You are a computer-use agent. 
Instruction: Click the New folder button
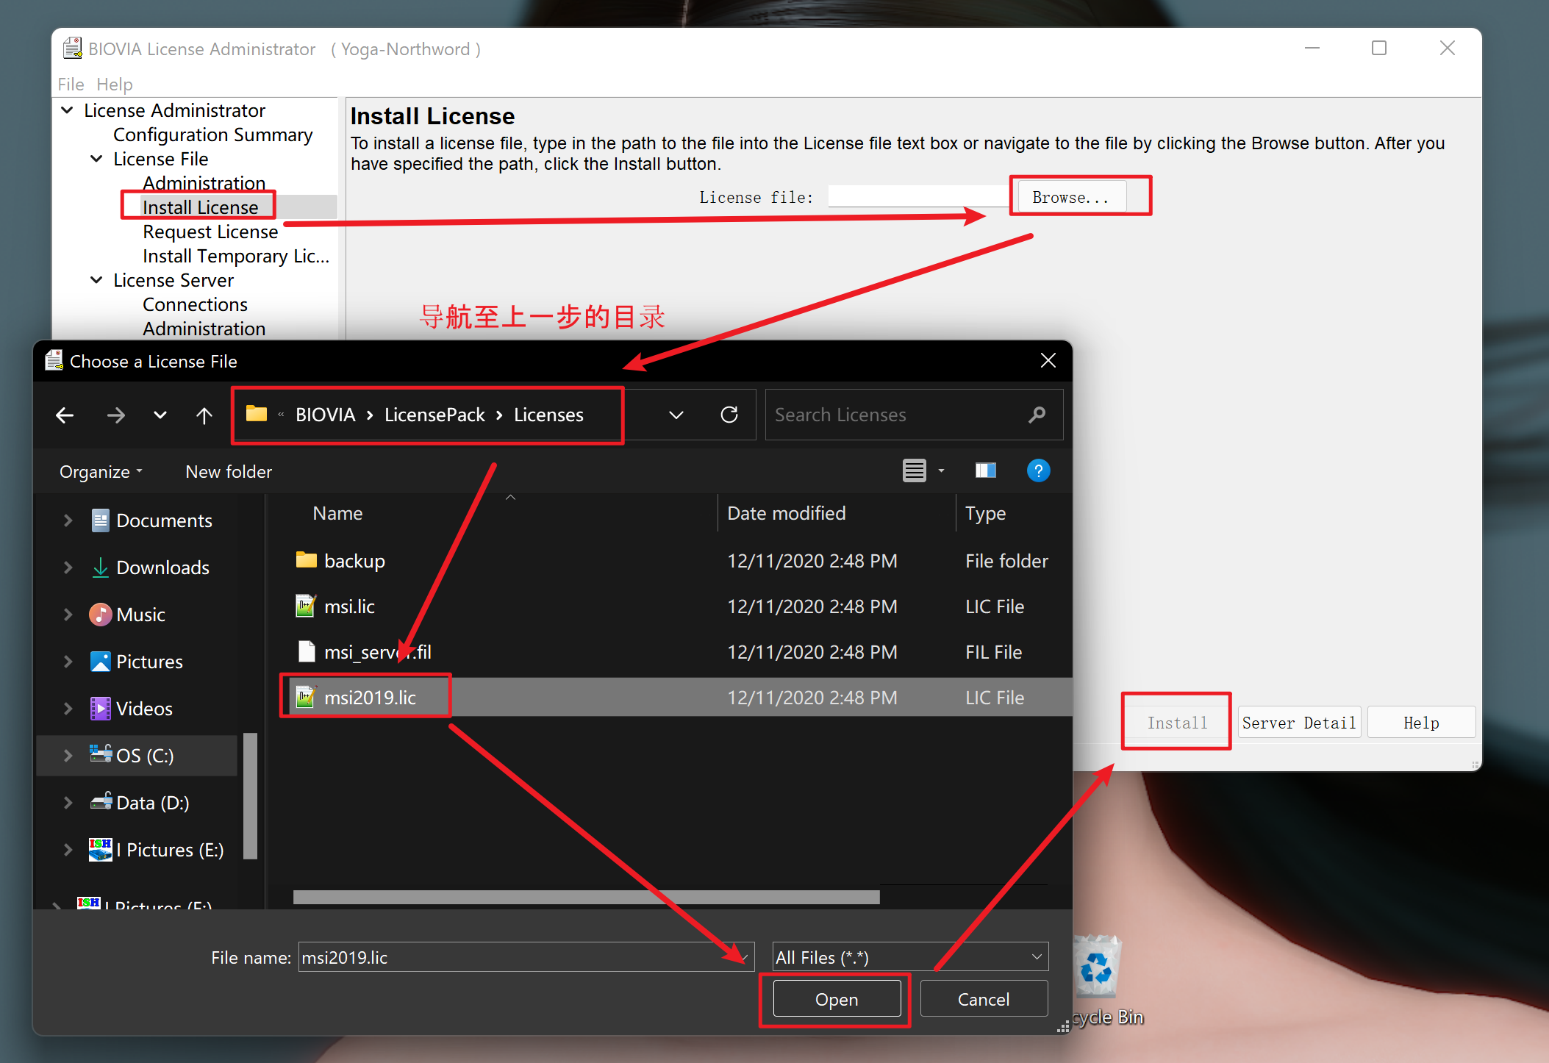click(229, 472)
